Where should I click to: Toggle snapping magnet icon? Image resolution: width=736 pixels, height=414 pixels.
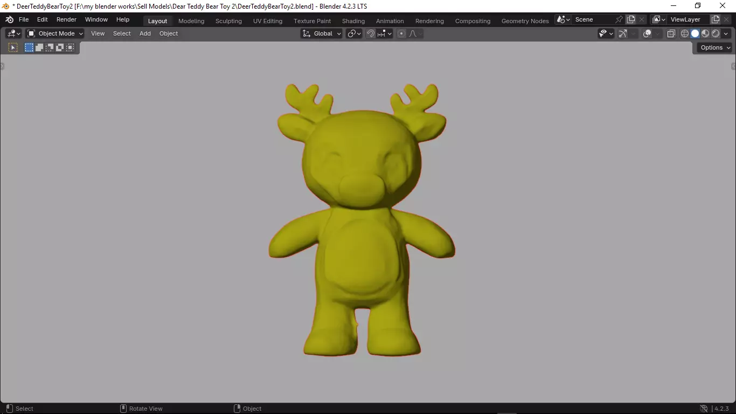[x=371, y=33]
